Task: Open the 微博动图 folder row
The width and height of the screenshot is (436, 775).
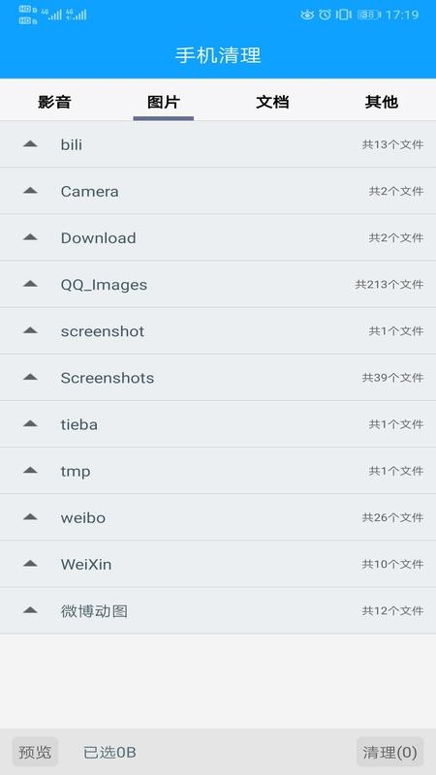Action: tap(218, 610)
